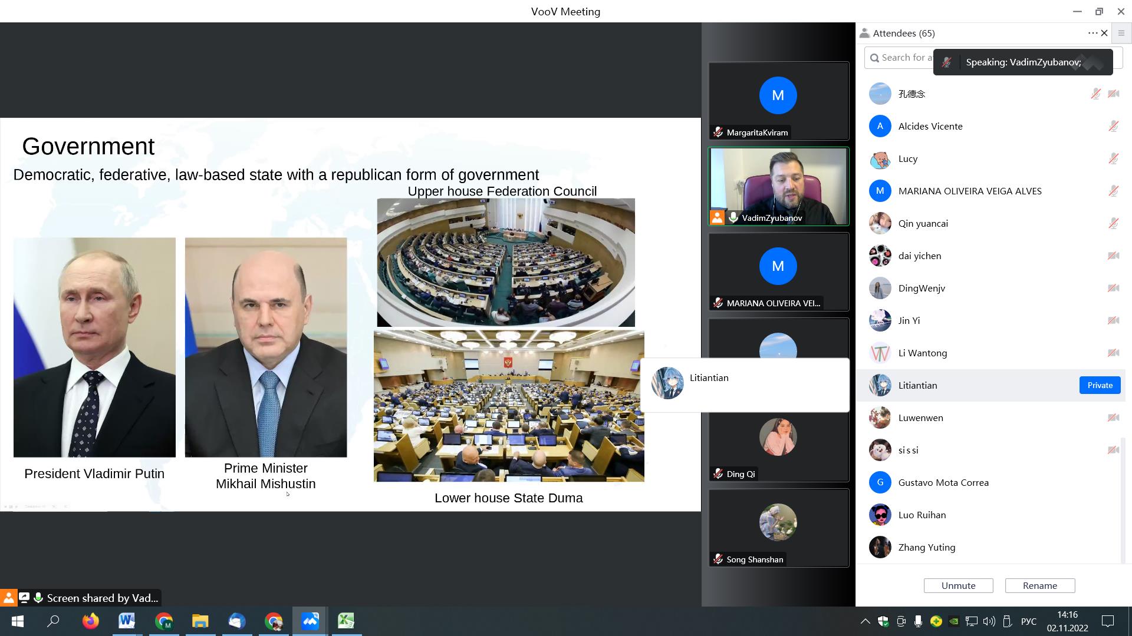Click the screen sharing presenter icon at bottom left
The width and height of the screenshot is (1132, 636).
(x=8, y=598)
